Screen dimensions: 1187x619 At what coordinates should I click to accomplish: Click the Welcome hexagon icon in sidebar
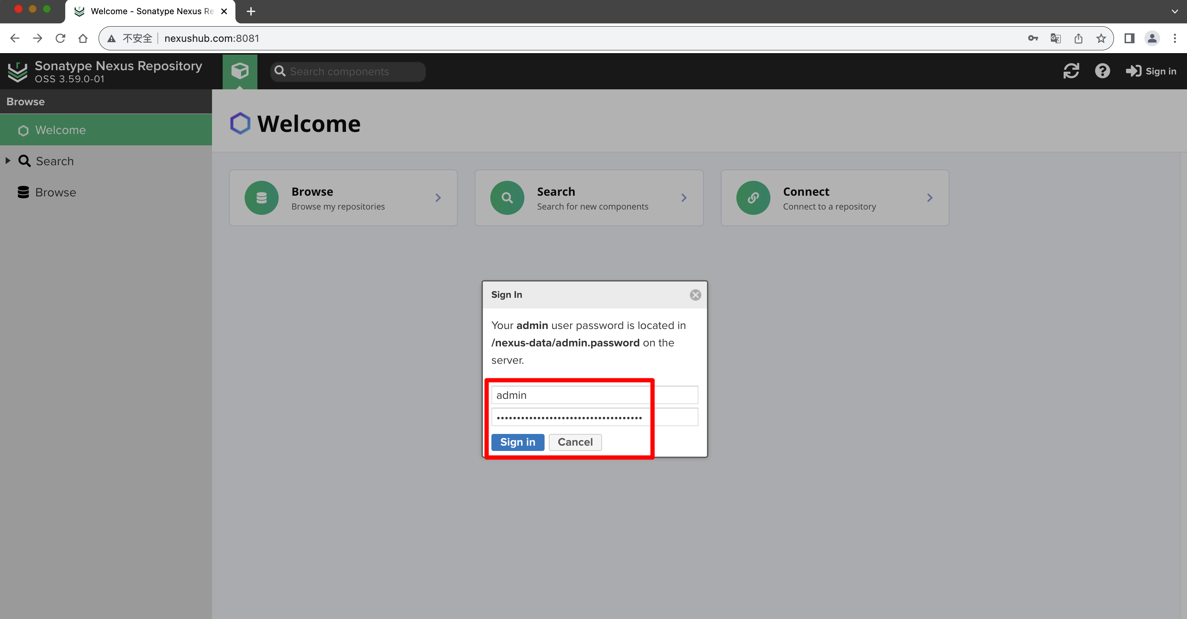point(23,130)
